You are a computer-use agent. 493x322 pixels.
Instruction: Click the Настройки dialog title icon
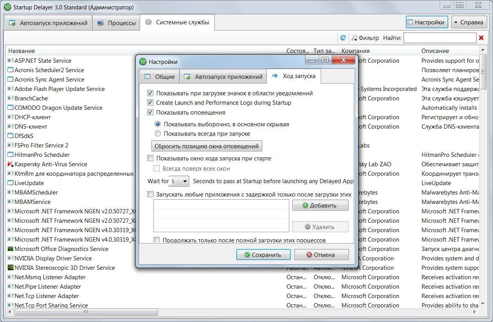point(143,62)
